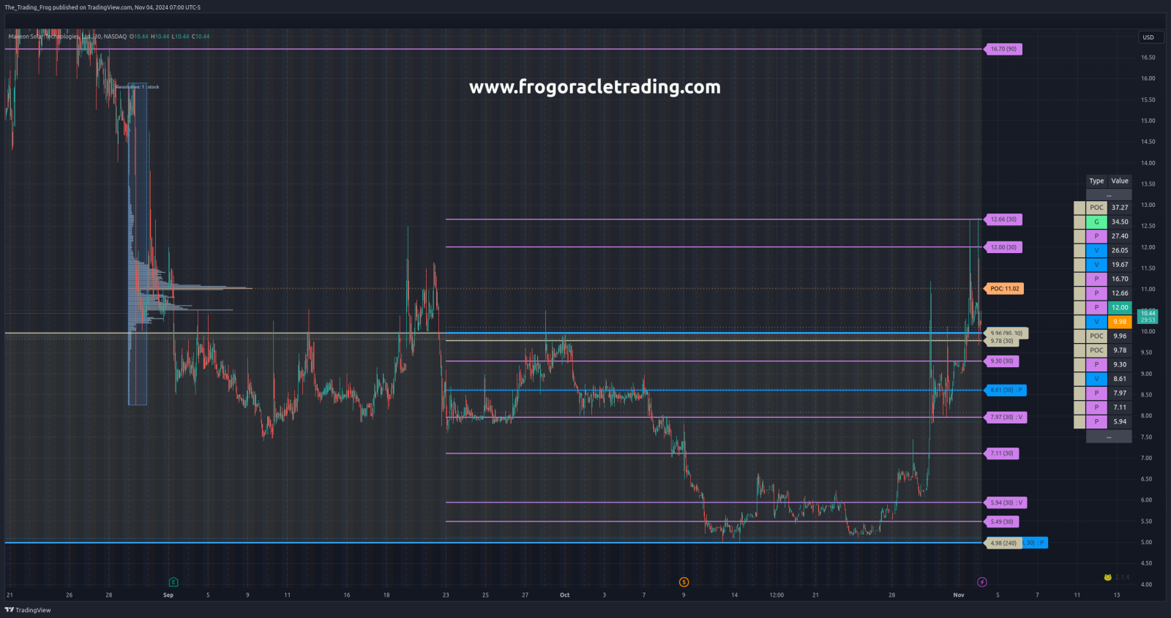This screenshot has height=618, width=1171.
Task: Click the table value 34.50
Action: (1120, 222)
